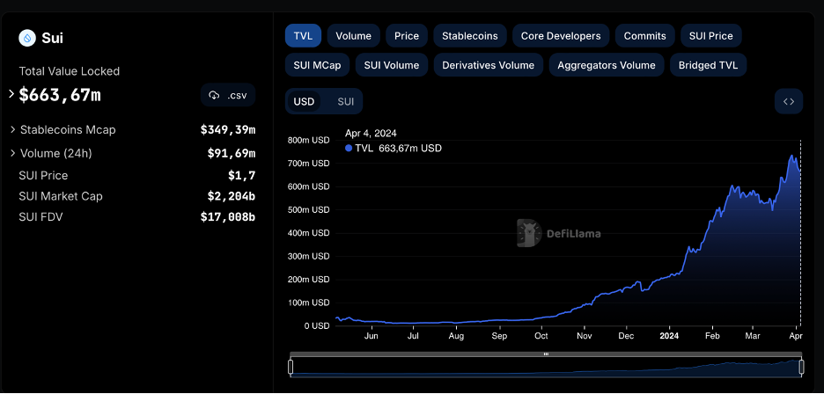Click the $663,67m total value locked figure
The width and height of the screenshot is (824, 394).
coord(60,95)
